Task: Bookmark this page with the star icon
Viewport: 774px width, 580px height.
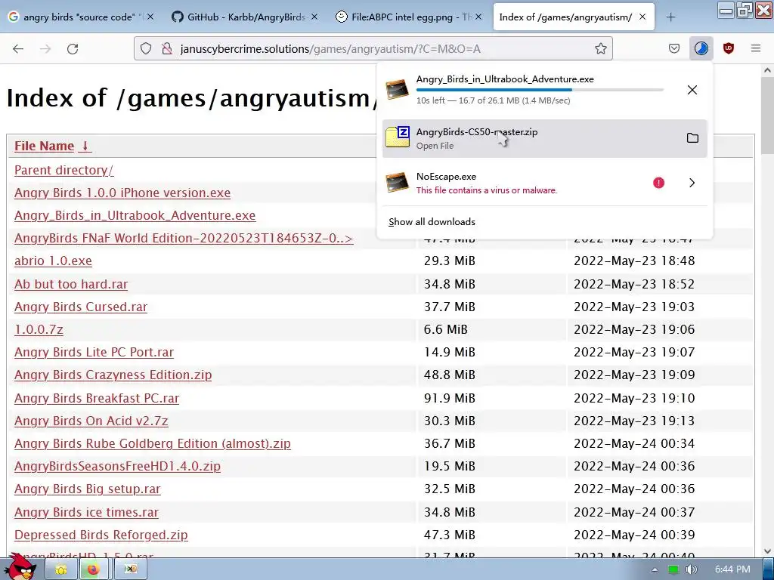Action: tap(601, 48)
